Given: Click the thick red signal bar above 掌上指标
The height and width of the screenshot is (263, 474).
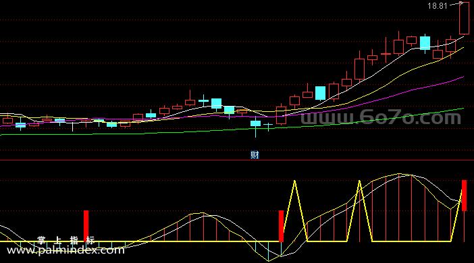Looking at the screenshot, I should tap(86, 226).
